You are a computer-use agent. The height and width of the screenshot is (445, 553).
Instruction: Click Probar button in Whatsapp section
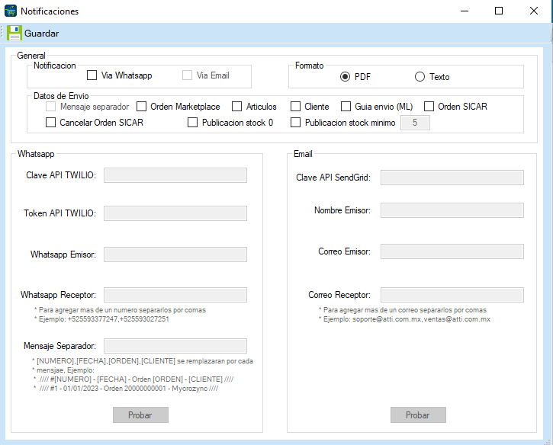(140, 415)
